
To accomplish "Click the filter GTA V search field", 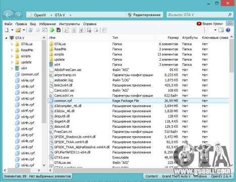I will (x=200, y=15).
